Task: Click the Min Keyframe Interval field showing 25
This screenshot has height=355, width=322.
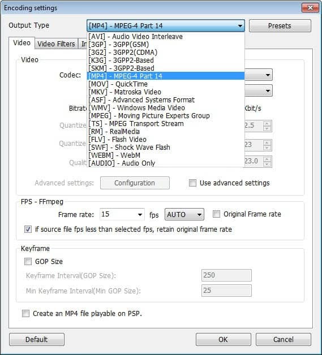Action: [x=226, y=291]
